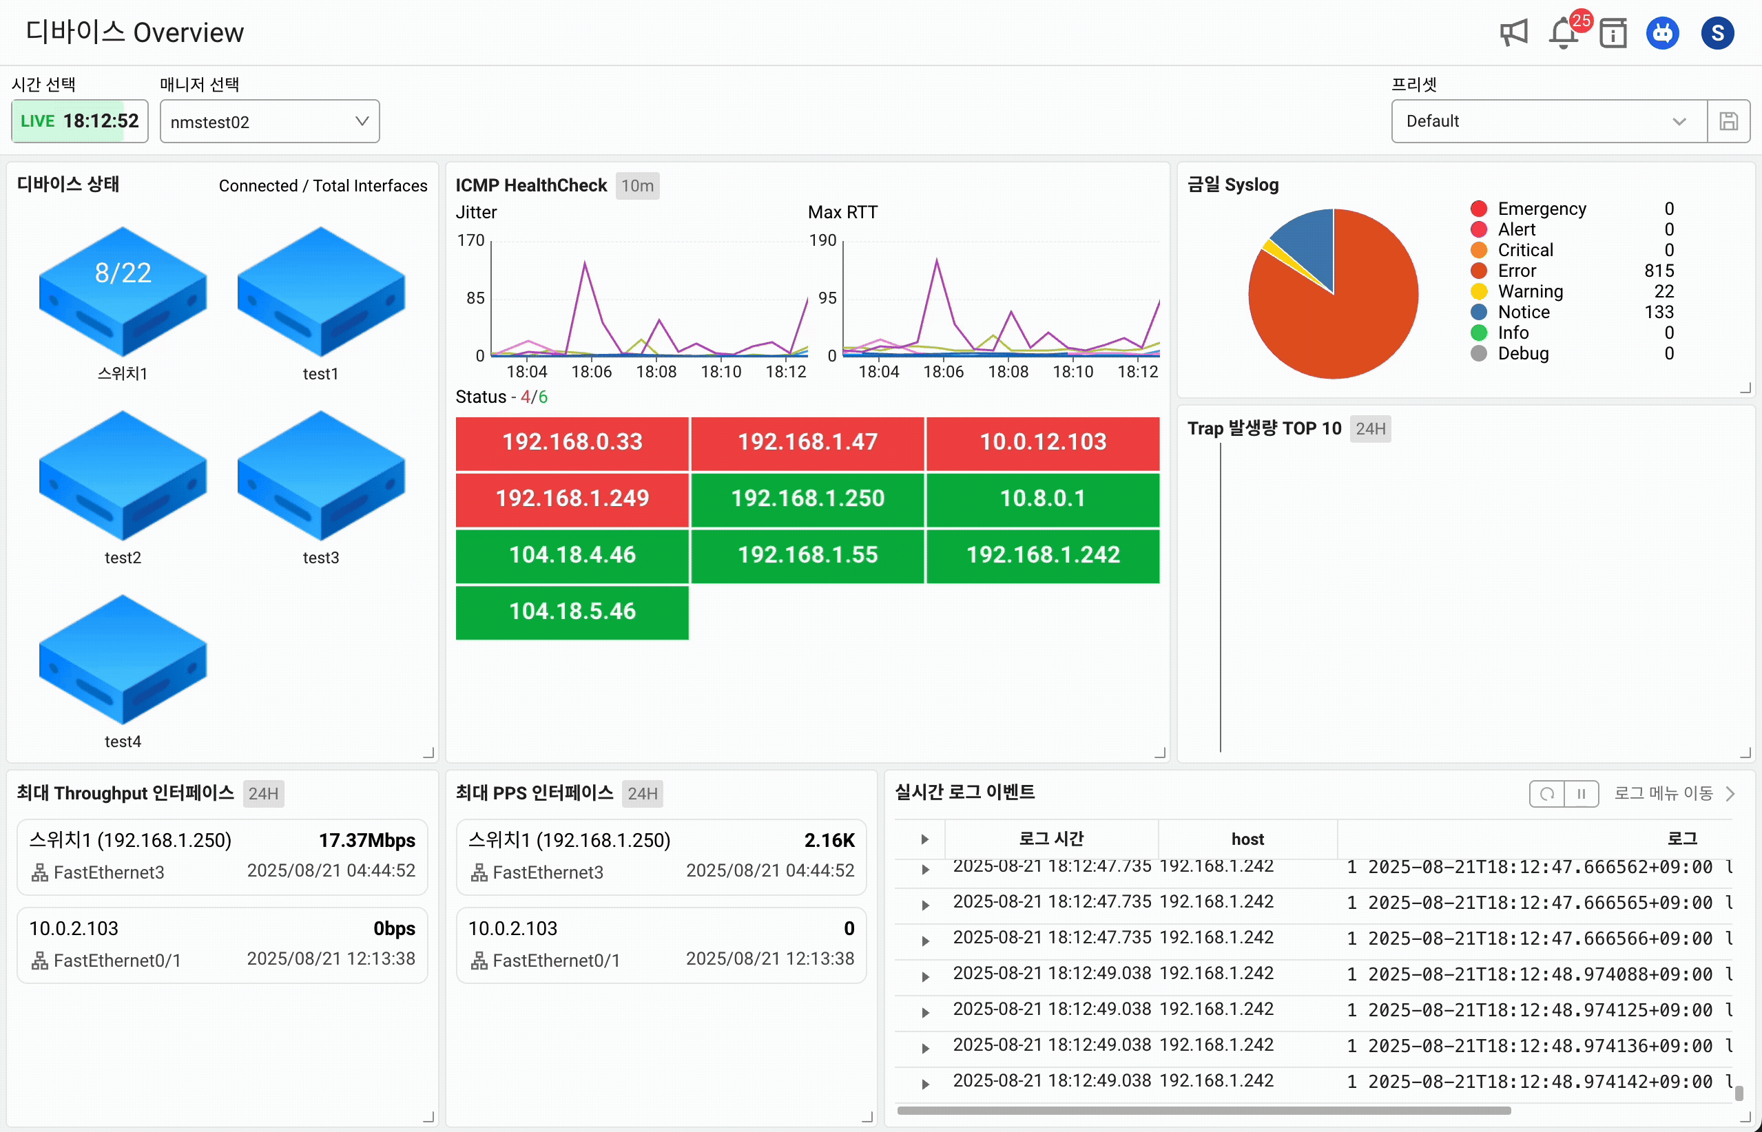The width and height of the screenshot is (1762, 1132).
Task: Click the 스위치1 device icon showing 8/22
Action: point(123,291)
